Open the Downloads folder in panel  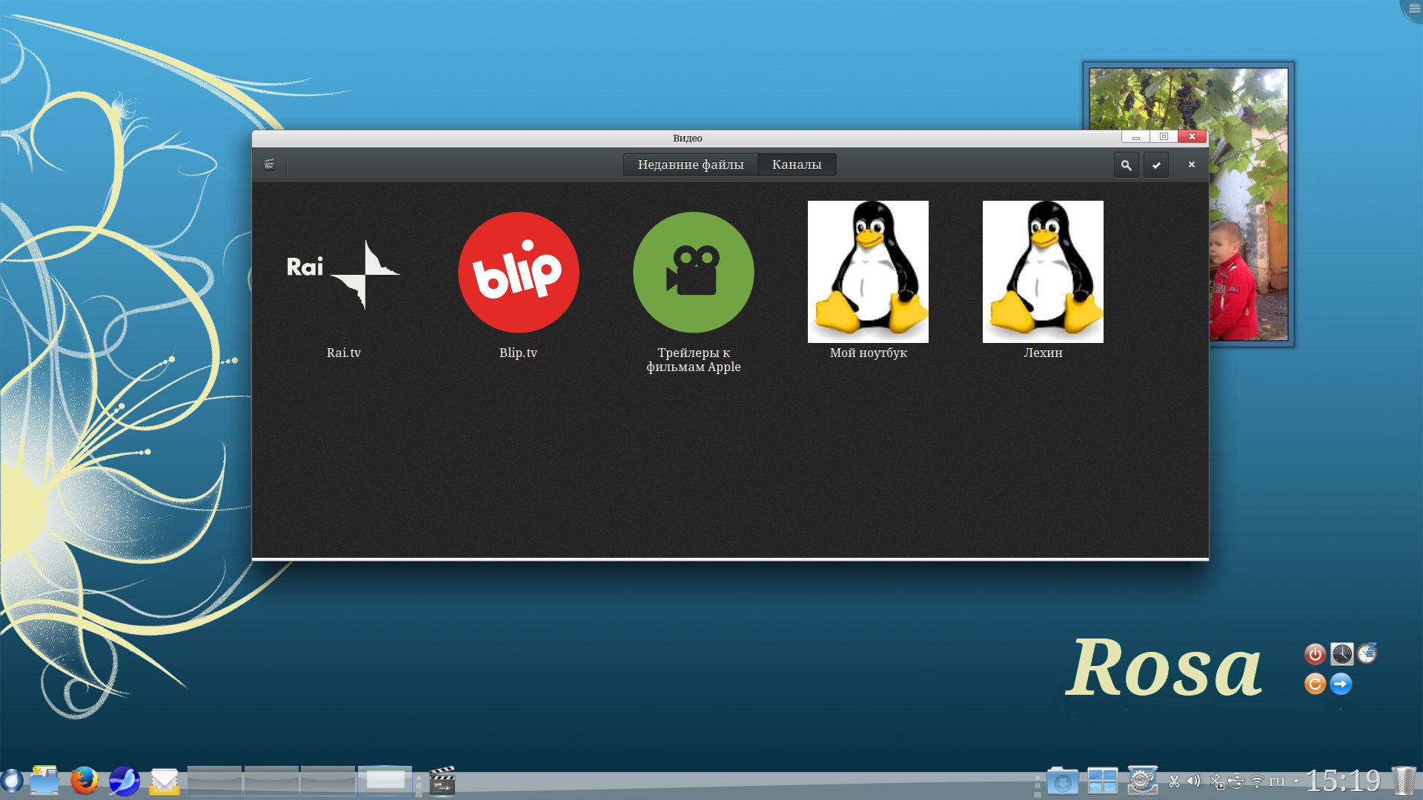coord(1062,781)
